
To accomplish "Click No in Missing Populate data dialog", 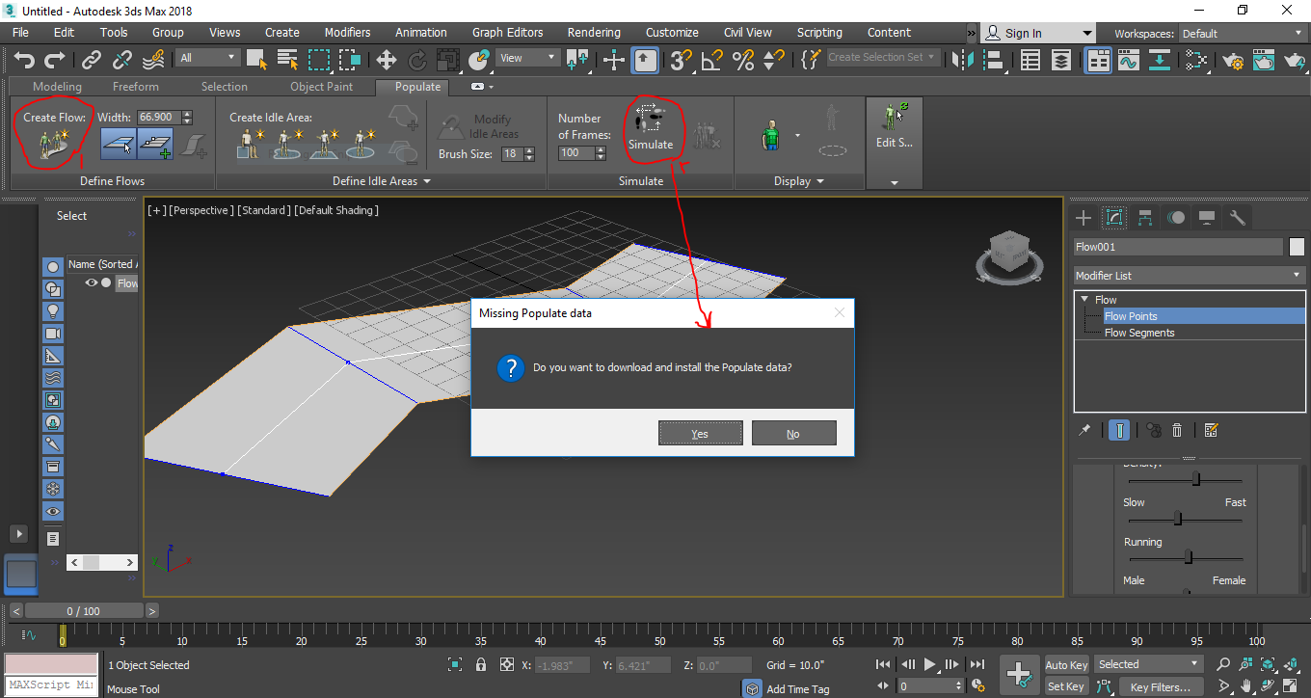I will pyautogui.click(x=793, y=434).
